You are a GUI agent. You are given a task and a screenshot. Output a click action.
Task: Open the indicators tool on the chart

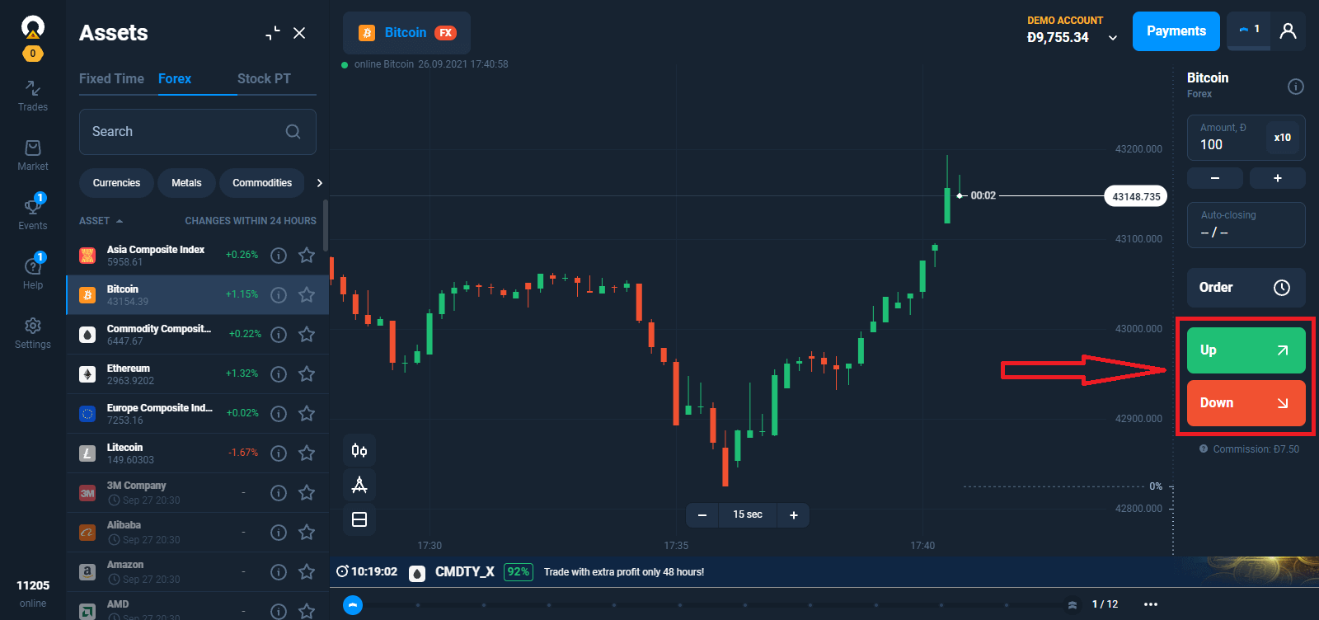coord(359,485)
